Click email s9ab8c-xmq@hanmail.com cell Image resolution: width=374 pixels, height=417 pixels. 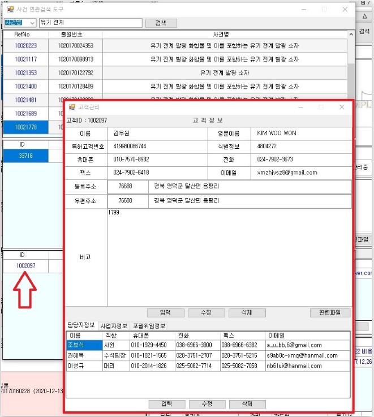308,355
